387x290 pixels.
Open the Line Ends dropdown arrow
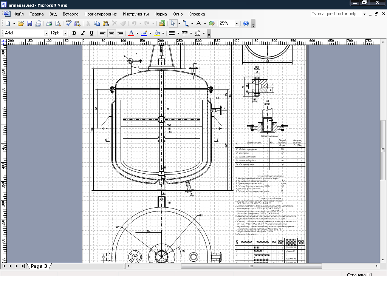204,33
